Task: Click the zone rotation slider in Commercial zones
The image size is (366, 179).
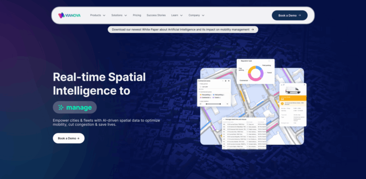Action: coord(213,104)
